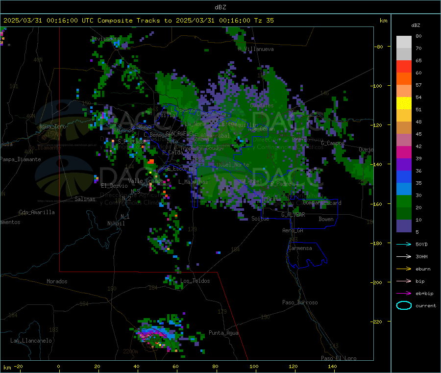The width and height of the screenshot is (441, 373).
Task: Click the 'El_Desvio' map label
Action: pyautogui.click(x=114, y=186)
